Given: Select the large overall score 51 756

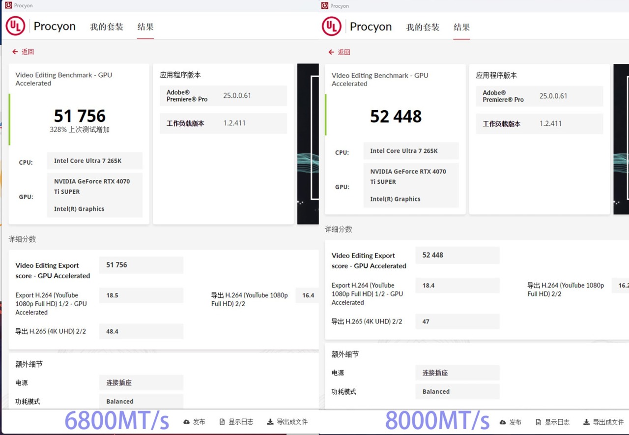Looking at the screenshot, I should pyautogui.click(x=80, y=116).
